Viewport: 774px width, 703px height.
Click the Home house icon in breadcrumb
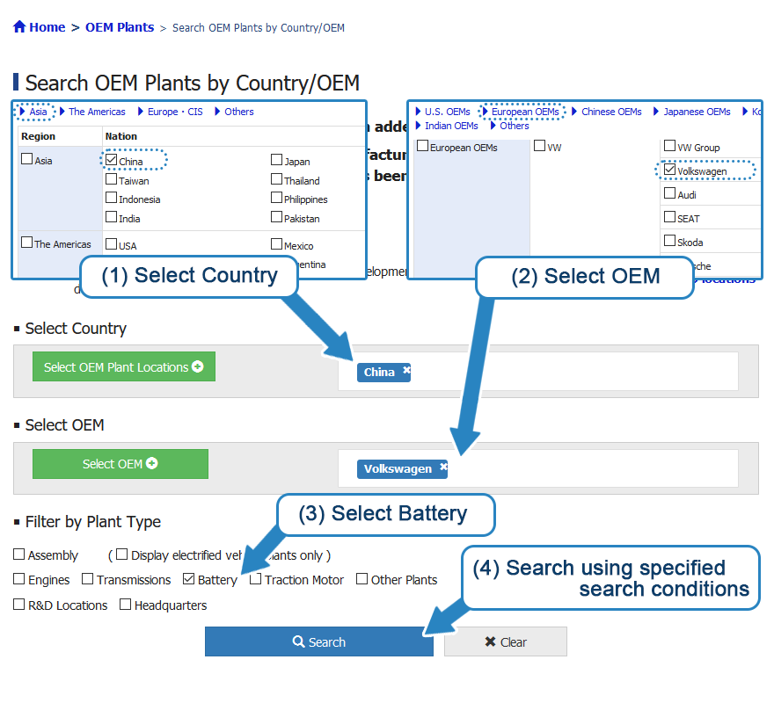click(x=19, y=26)
